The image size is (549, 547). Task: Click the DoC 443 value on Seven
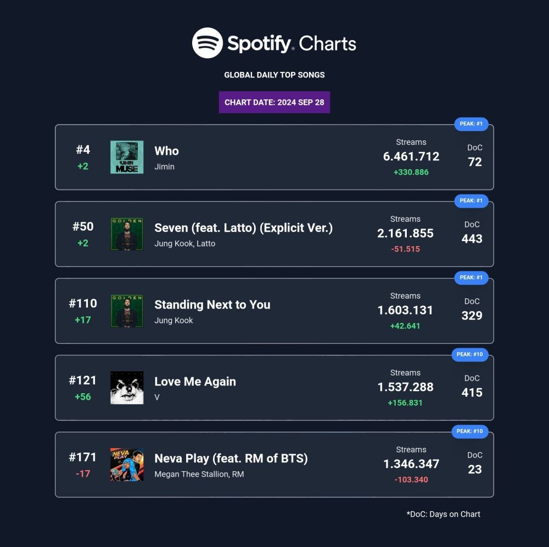tap(472, 239)
